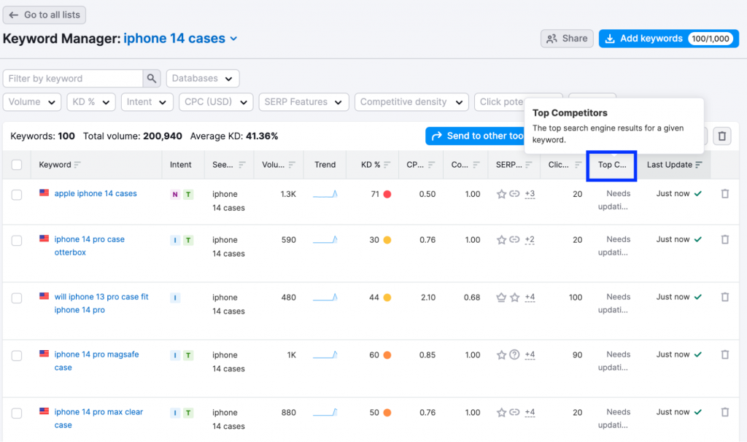This screenshot has width=747, height=442.
Task: Click the search magnifier icon
Action: click(x=152, y=79)
